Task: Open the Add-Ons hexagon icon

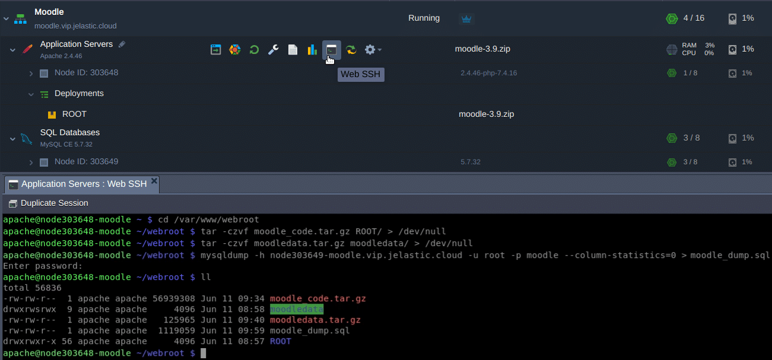Action: 235,50
